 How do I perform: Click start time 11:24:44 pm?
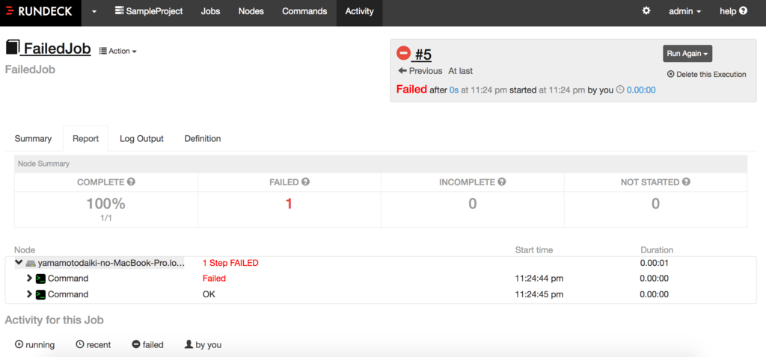(x=539, y=279)
